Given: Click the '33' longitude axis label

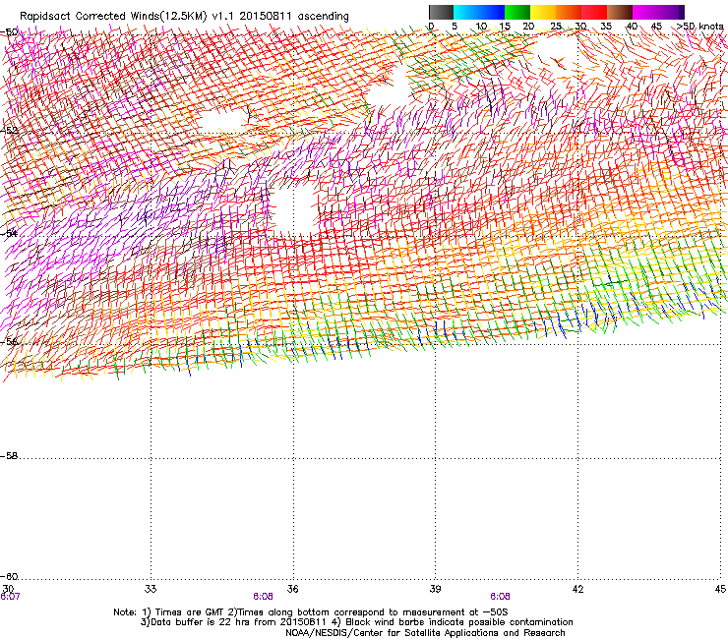Looking at the screenshot, I should click(151, 589).
